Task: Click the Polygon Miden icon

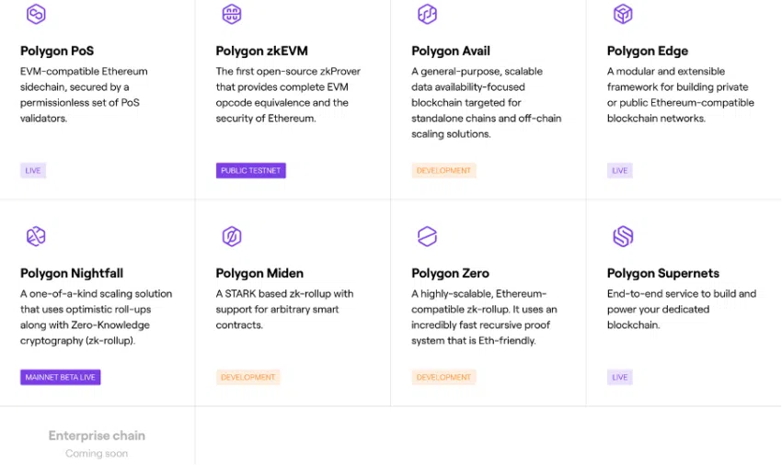Action: (x=232, y=236)
